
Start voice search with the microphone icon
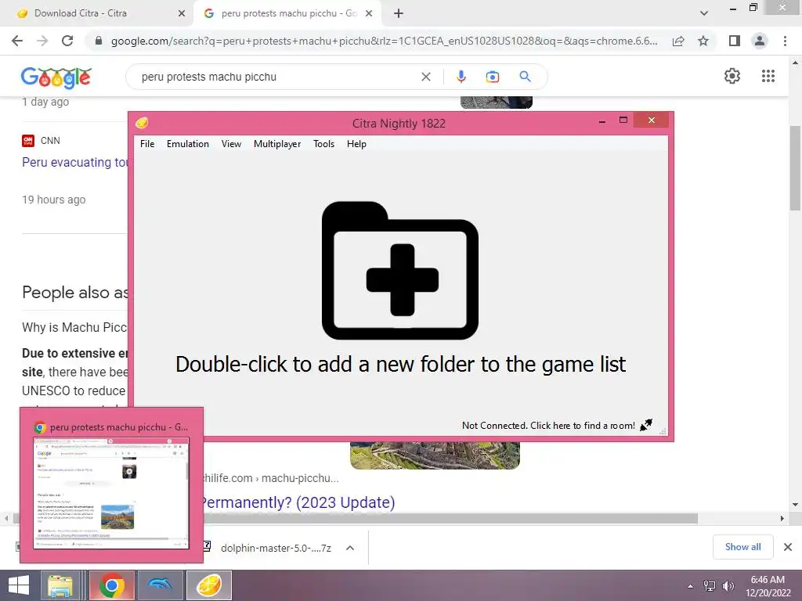pyautogui.click(x=461, y=77)
